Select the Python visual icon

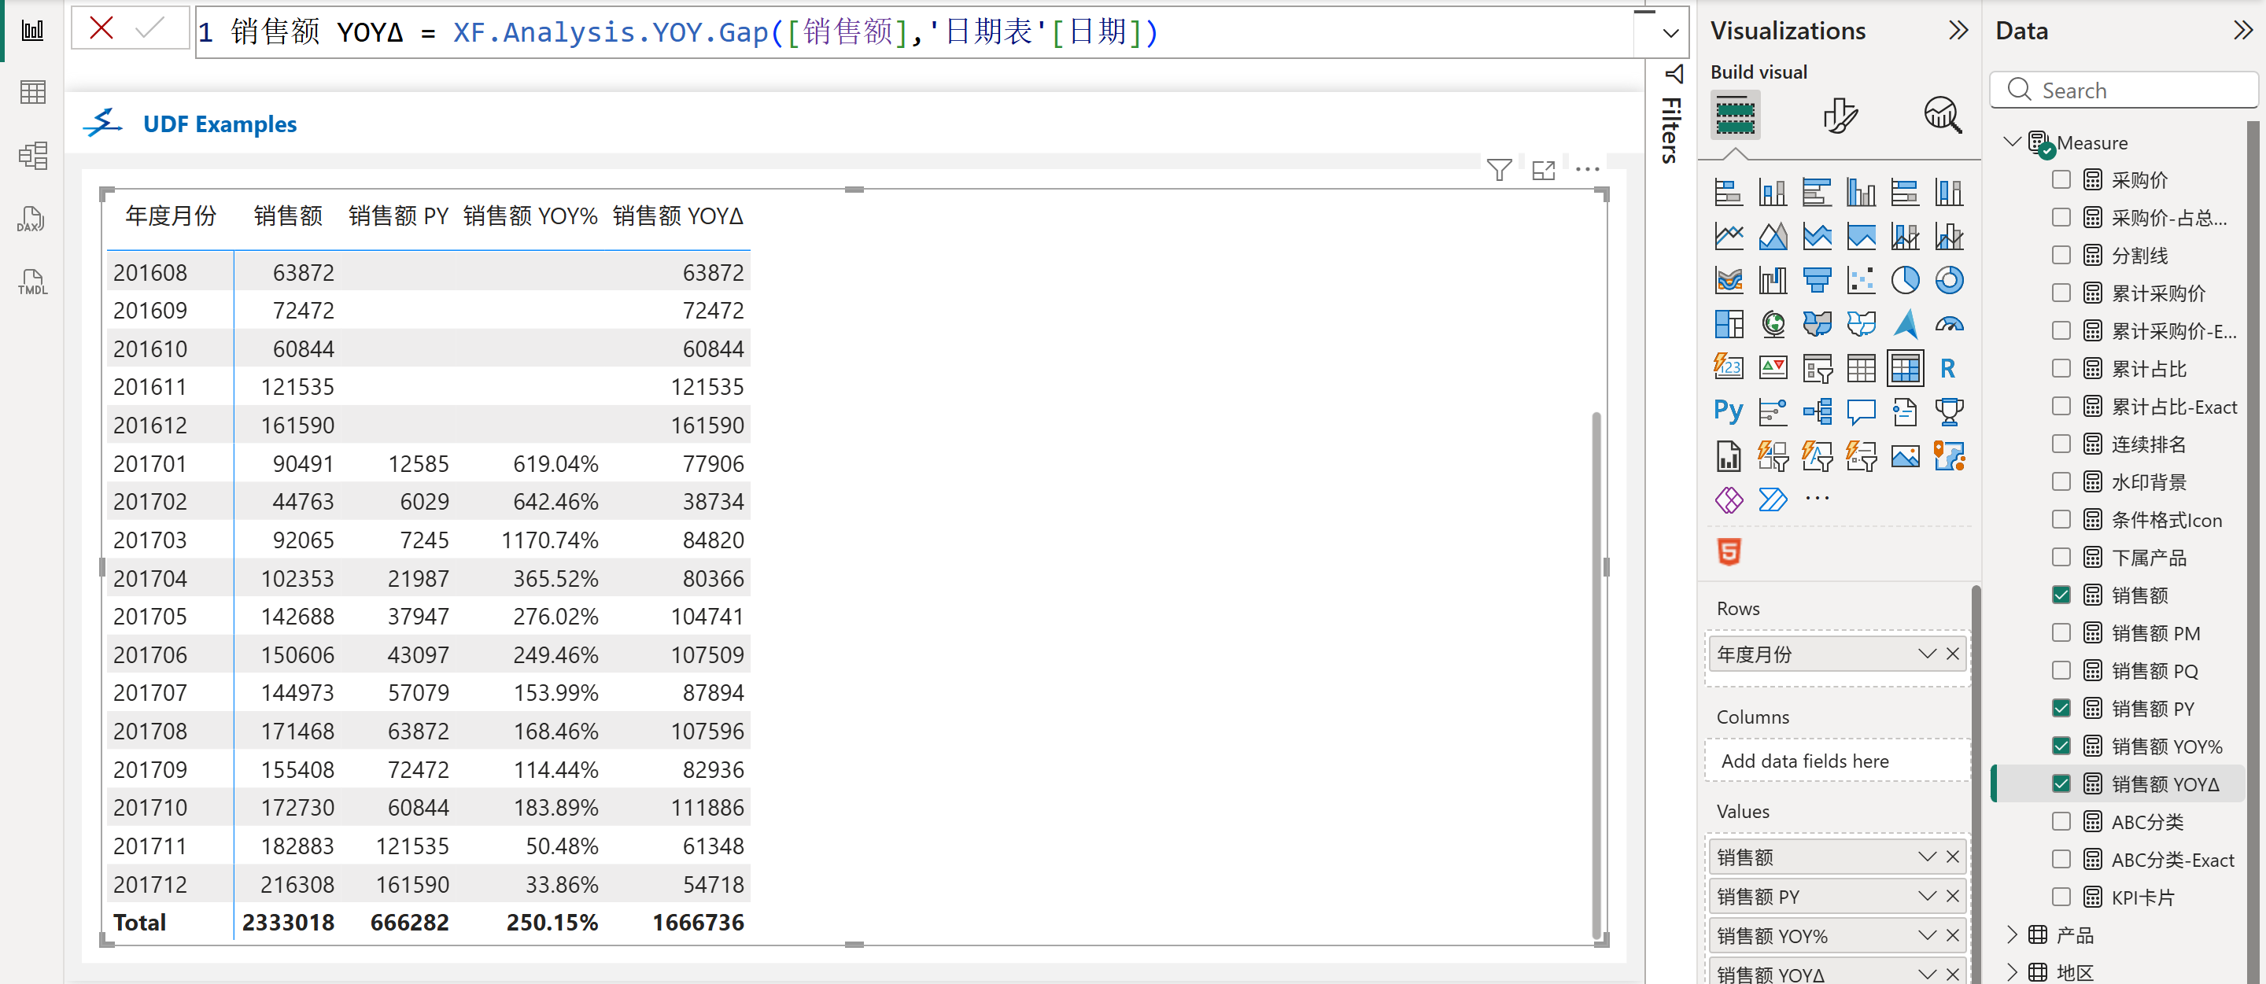pyautogui.click(x=1728, y=411)
